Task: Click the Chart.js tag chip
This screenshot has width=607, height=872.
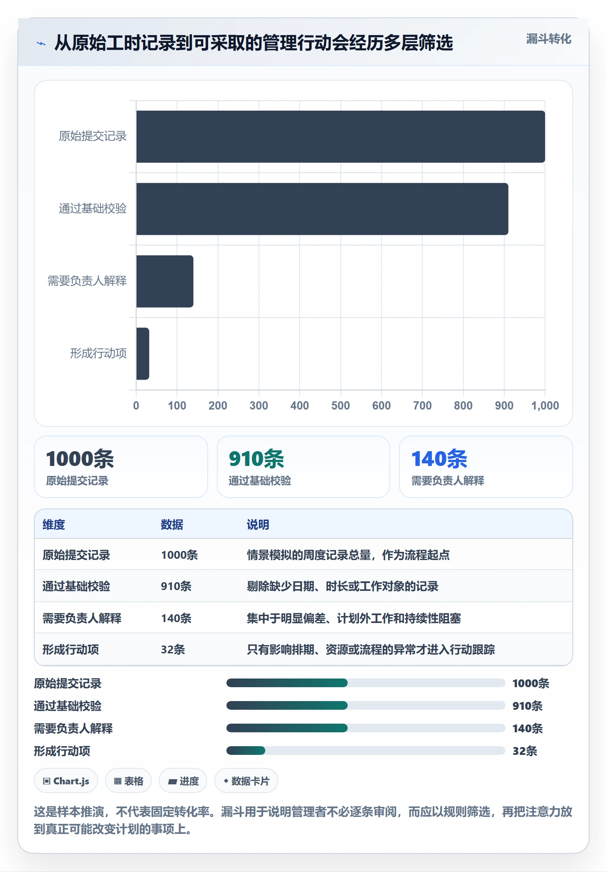Action: (x=66, y=781)
